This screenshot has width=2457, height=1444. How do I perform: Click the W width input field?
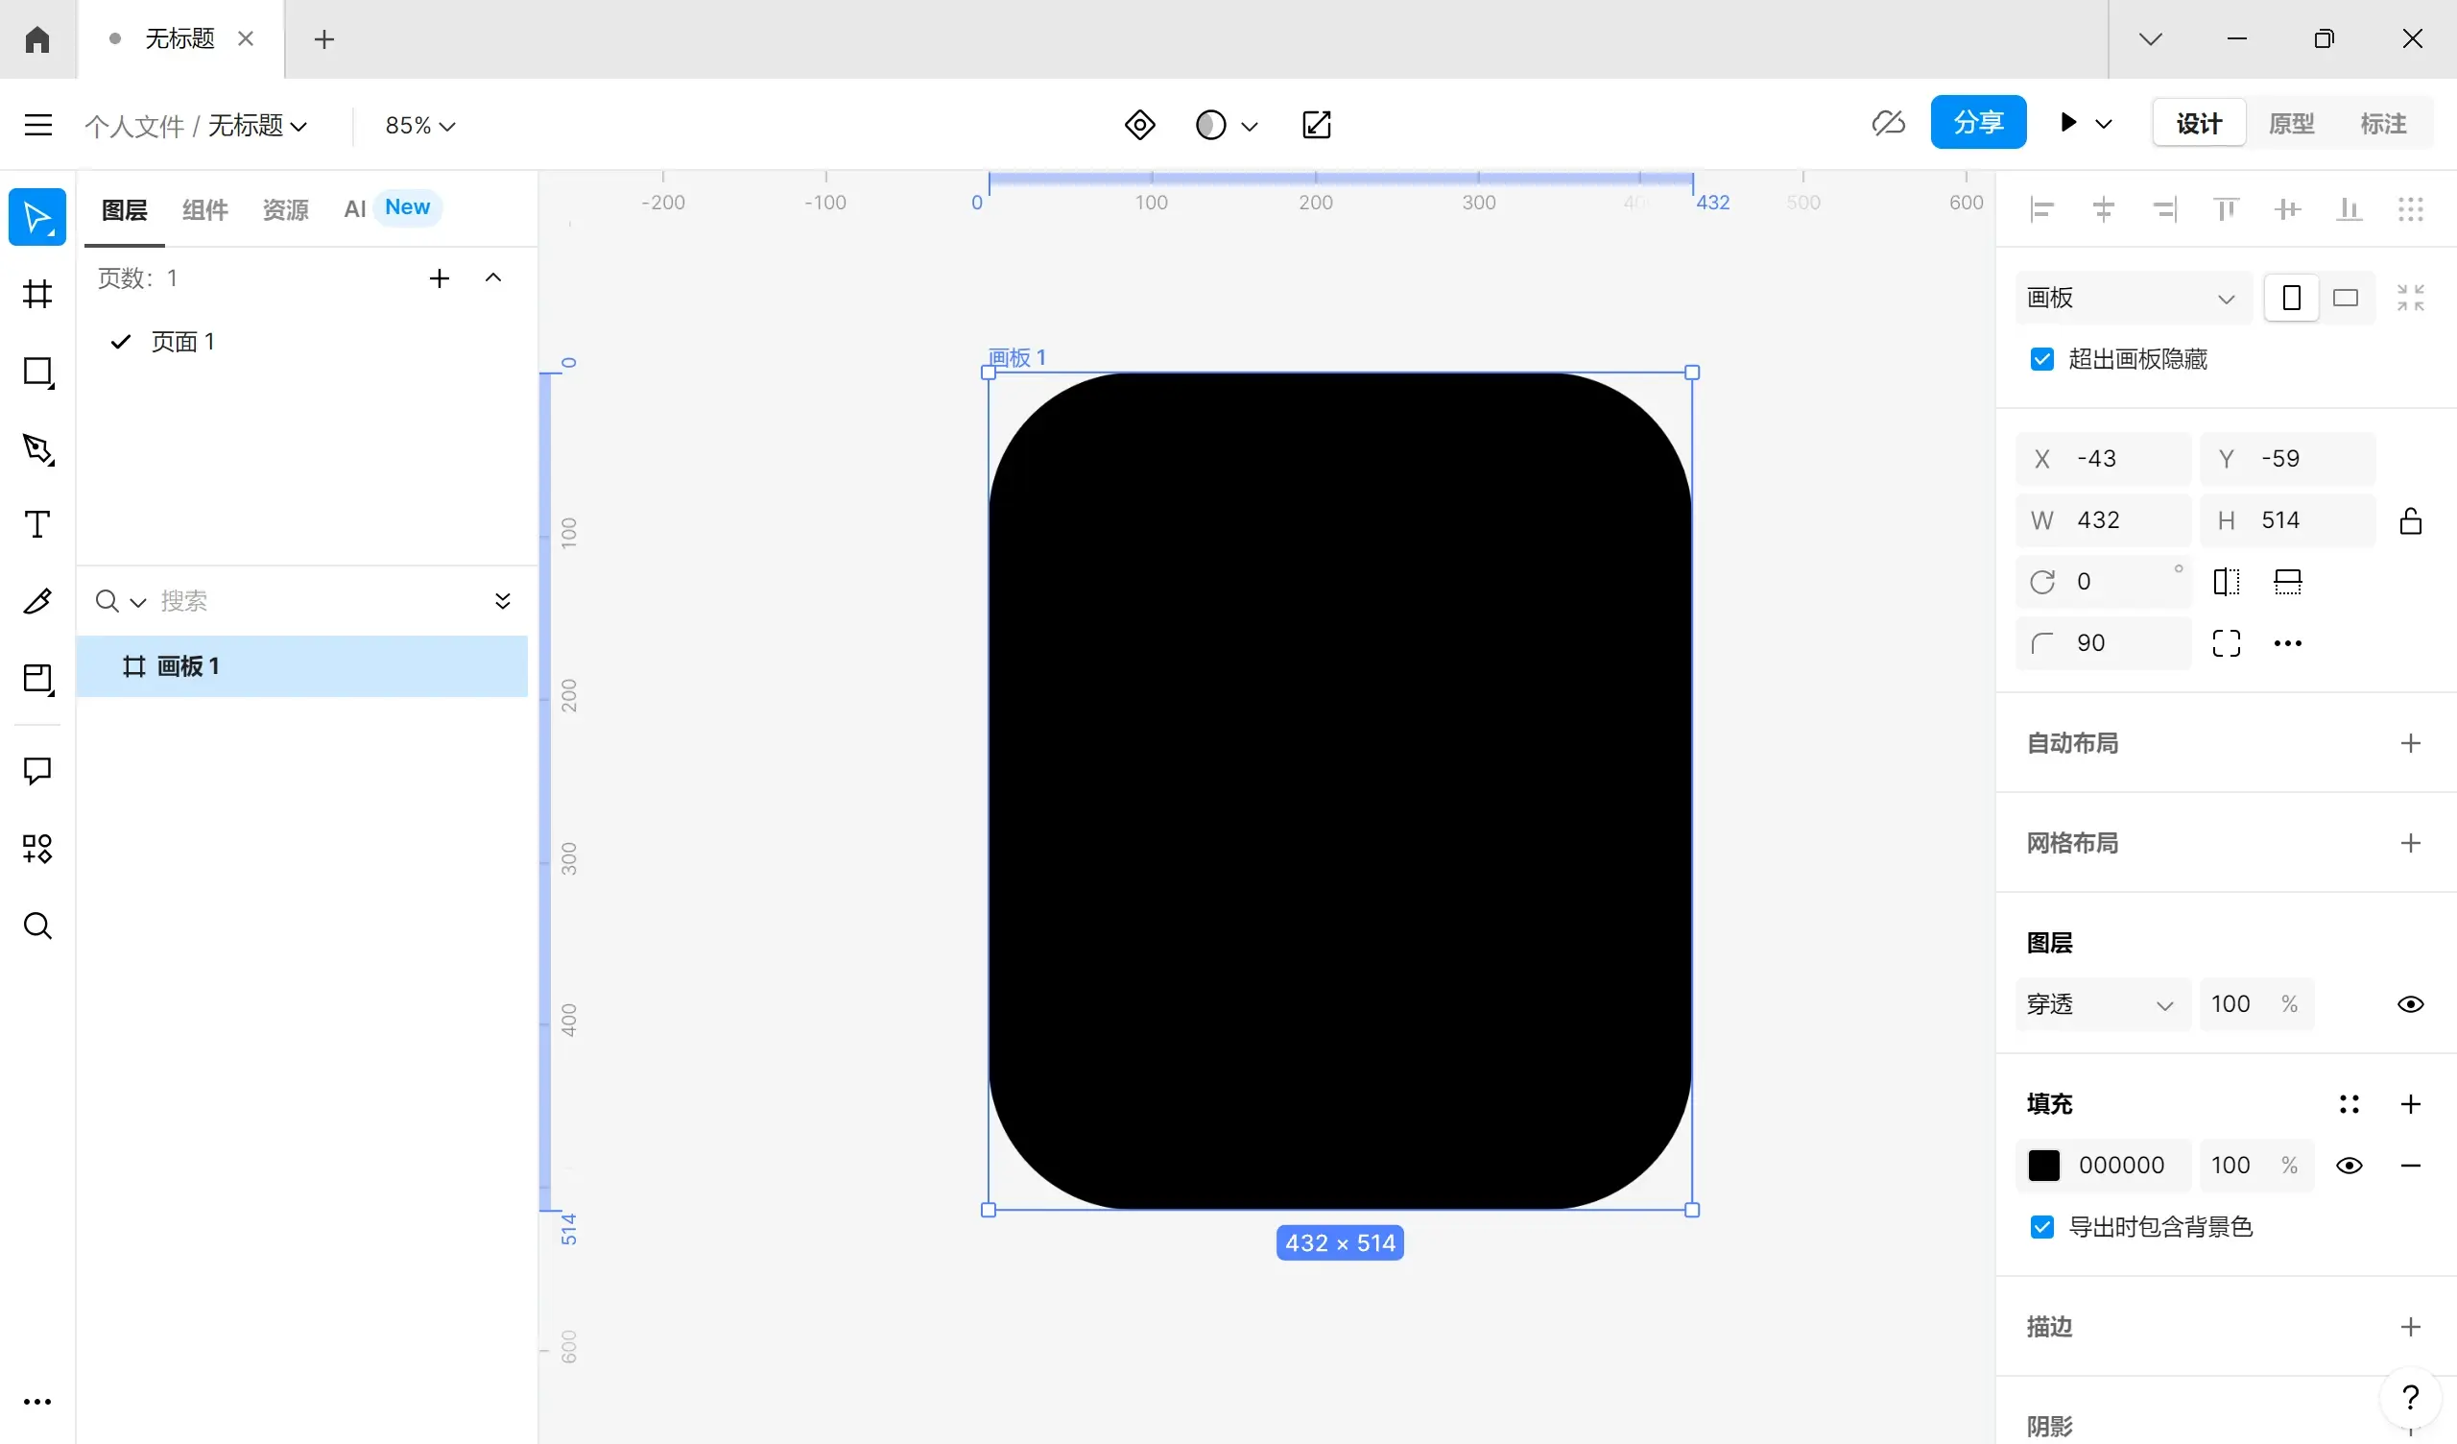(x=2103, y=520)
